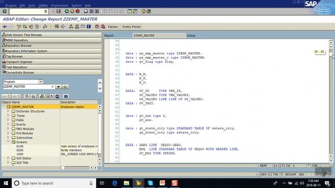The height and width of the screenshot is (188, 335).
Task: Click the Display/Change toggle pencil icon
Action: [x=19, y=27]
